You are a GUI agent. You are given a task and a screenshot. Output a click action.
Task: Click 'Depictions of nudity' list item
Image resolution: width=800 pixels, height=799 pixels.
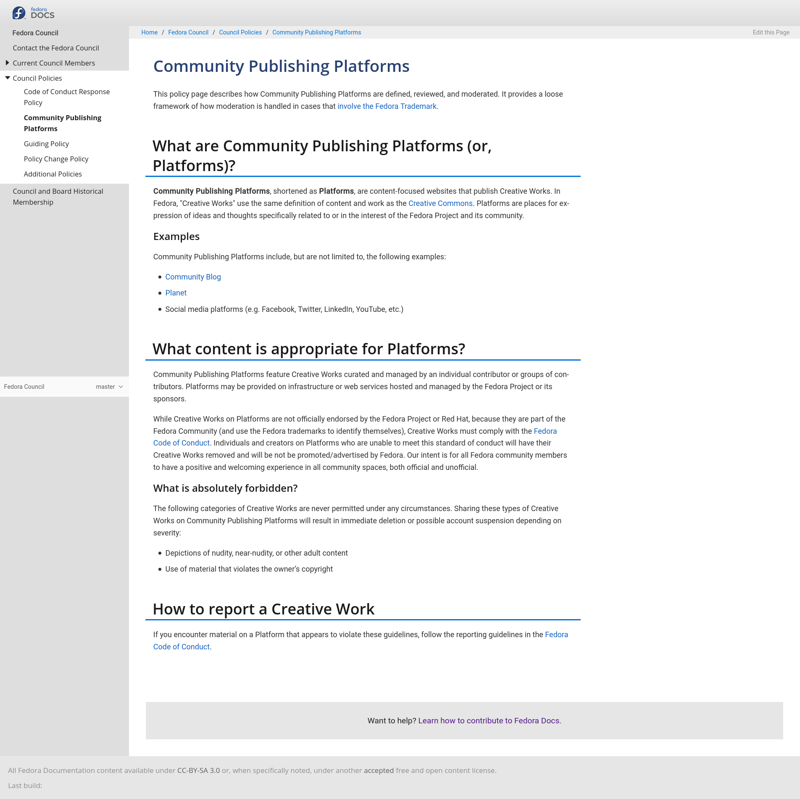[x=256, y=553]
